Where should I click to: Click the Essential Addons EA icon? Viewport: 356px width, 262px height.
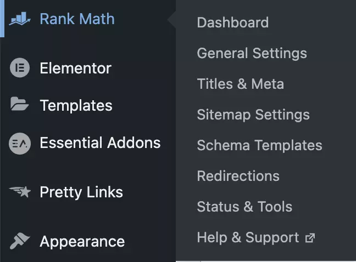(x=20, y=144)
